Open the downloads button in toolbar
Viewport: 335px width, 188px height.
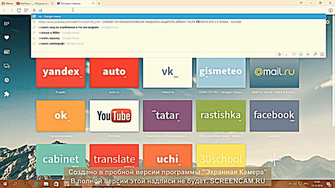[330, 10]
